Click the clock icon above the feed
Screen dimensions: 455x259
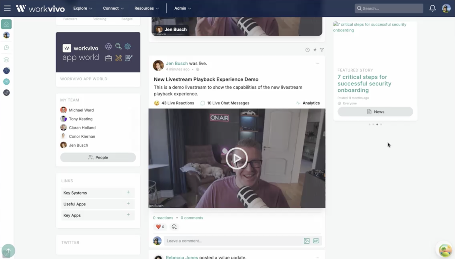(307, 50)
